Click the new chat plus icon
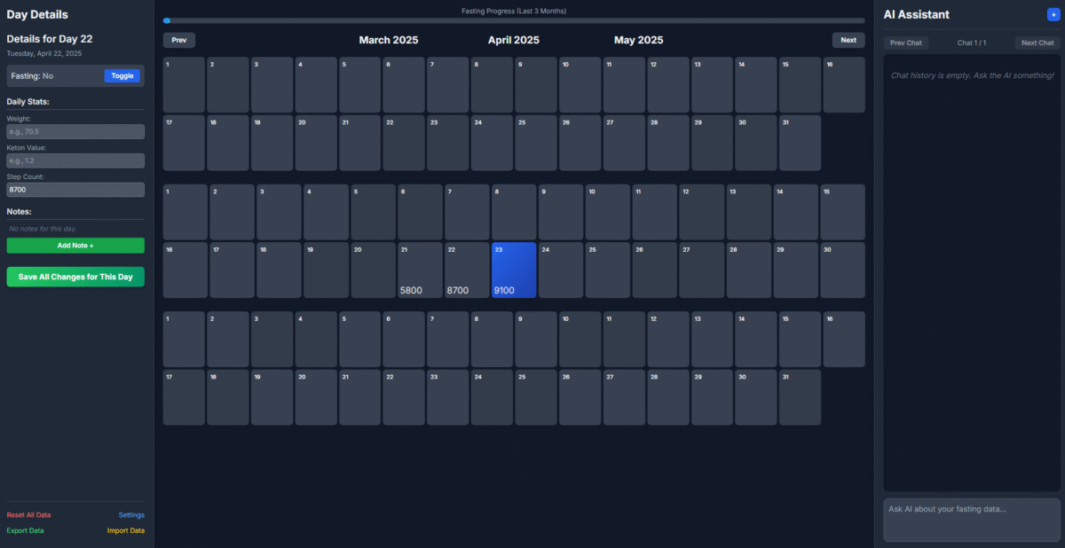Viewport: 1065px width, 548px height. [1053, 14]
